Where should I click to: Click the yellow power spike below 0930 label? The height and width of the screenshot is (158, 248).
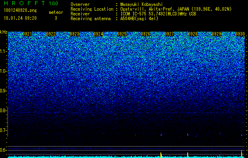coord(242,154)
